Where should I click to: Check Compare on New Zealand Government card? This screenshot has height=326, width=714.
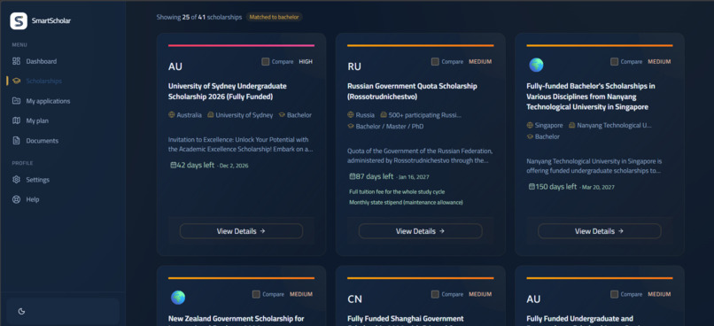pyautogui.click(x=256, y=294)
